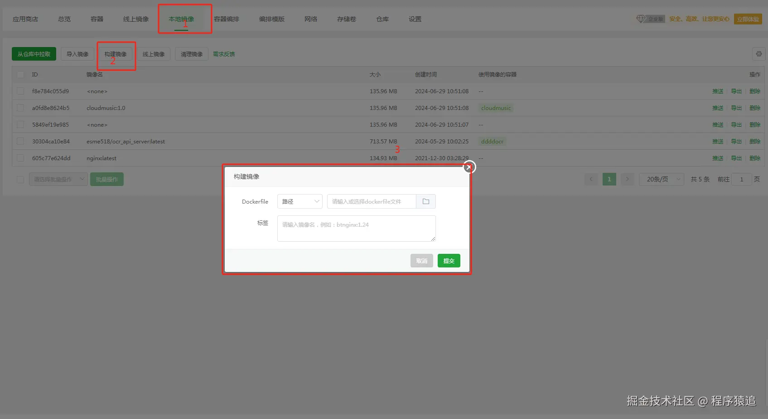This screenshot has width=768, height=419.
Task: Open the 路径 Dockerfile source dropdown
Action: click(x=299, y=201)
